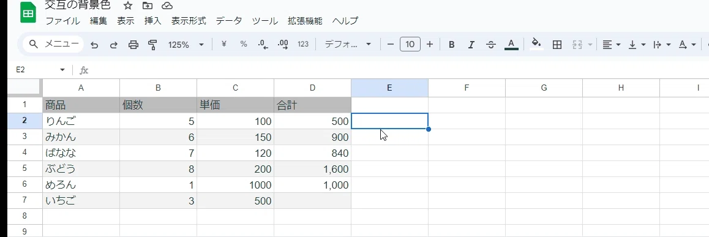This screenshot has height=237, width=709.
Task: Open the fill color bucket
Action: [x=536, y=44]
